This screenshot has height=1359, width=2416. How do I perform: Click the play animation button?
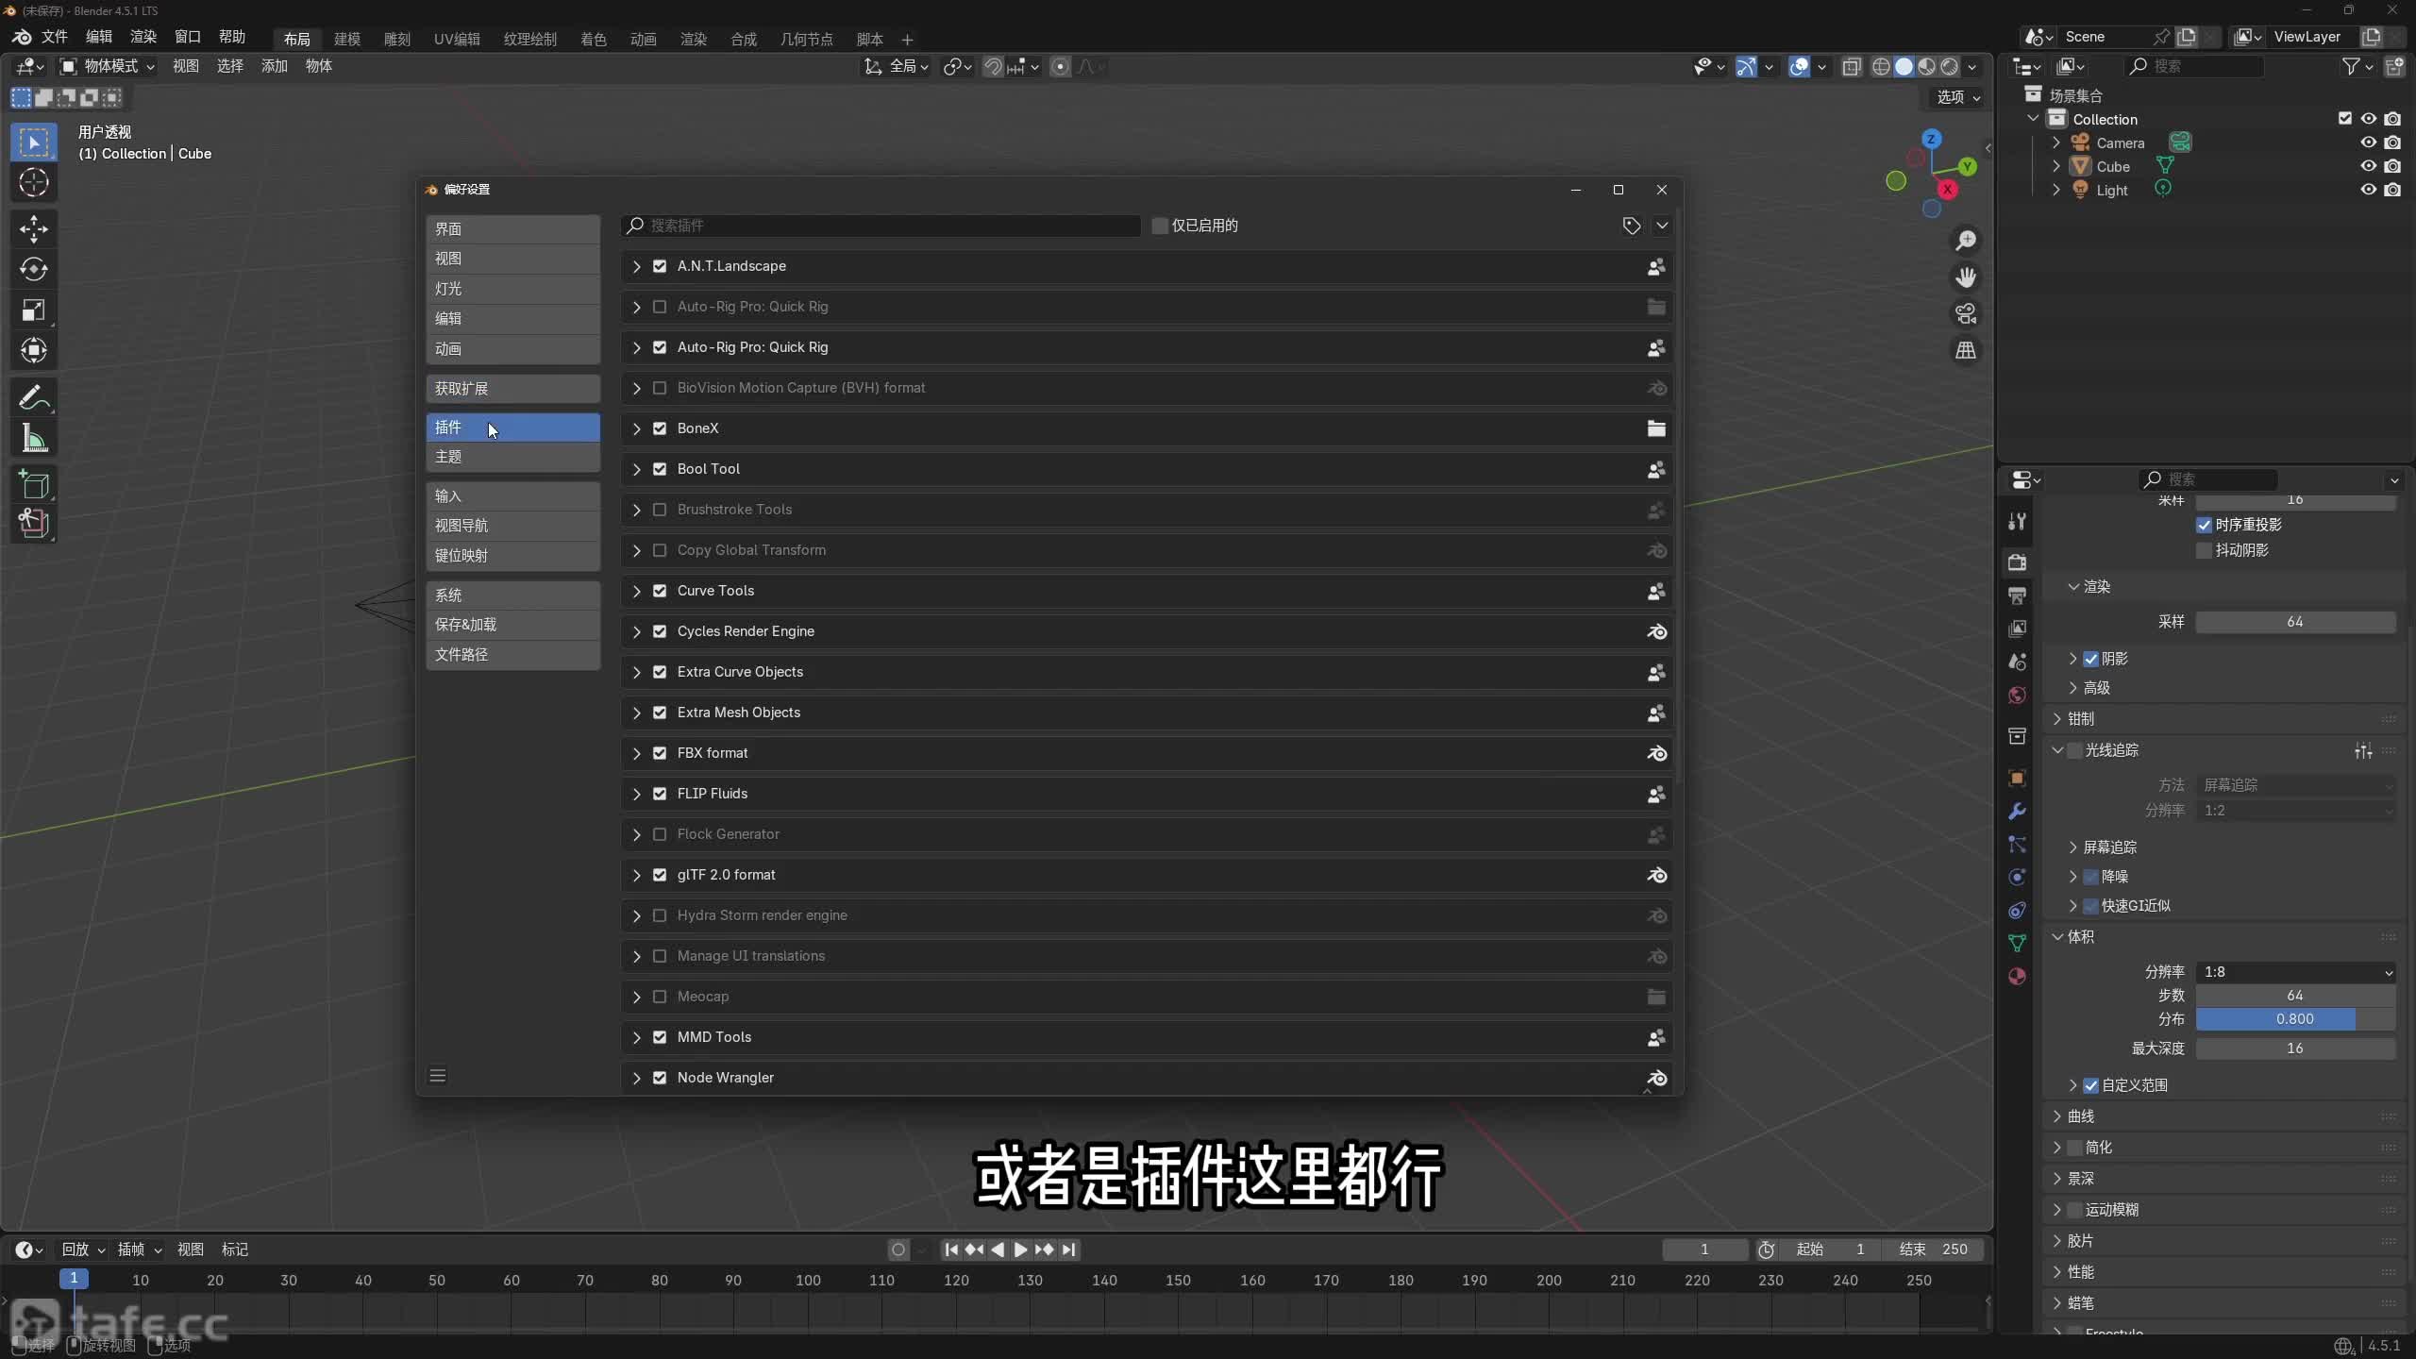coord(1021,1250)
